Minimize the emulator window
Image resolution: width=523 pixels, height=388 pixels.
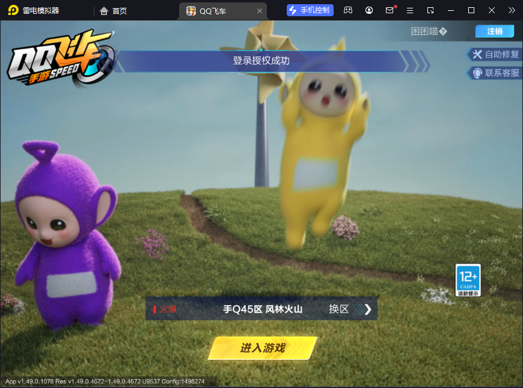click(451, 10)
